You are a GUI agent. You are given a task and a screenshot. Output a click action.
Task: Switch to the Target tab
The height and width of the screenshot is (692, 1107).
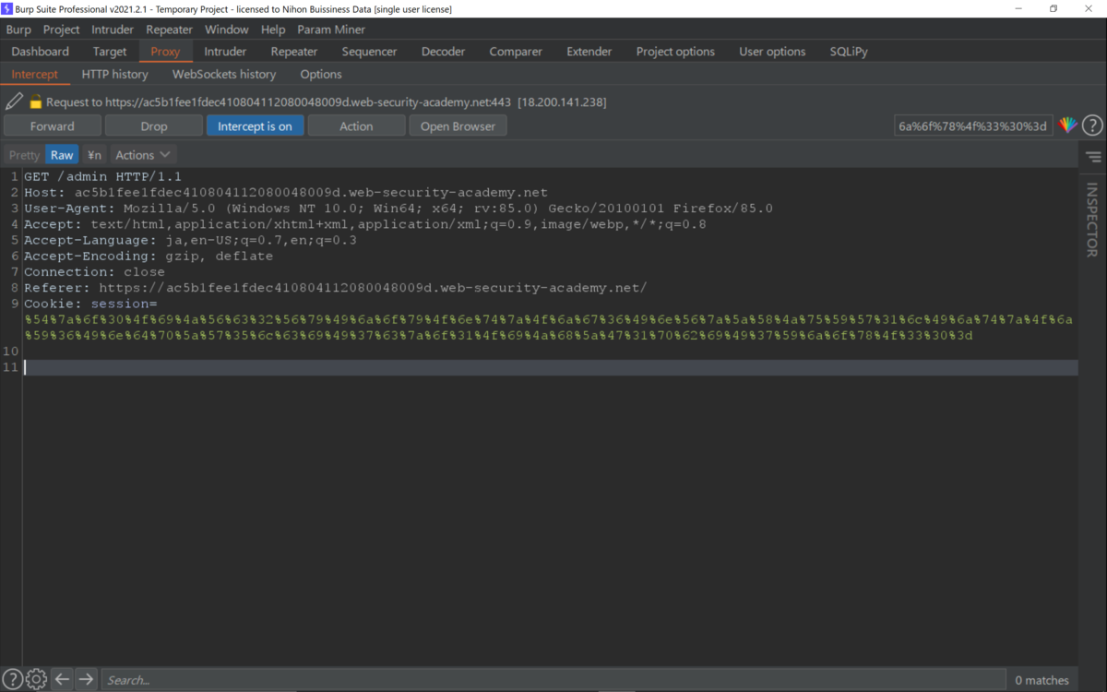[110, 52]
